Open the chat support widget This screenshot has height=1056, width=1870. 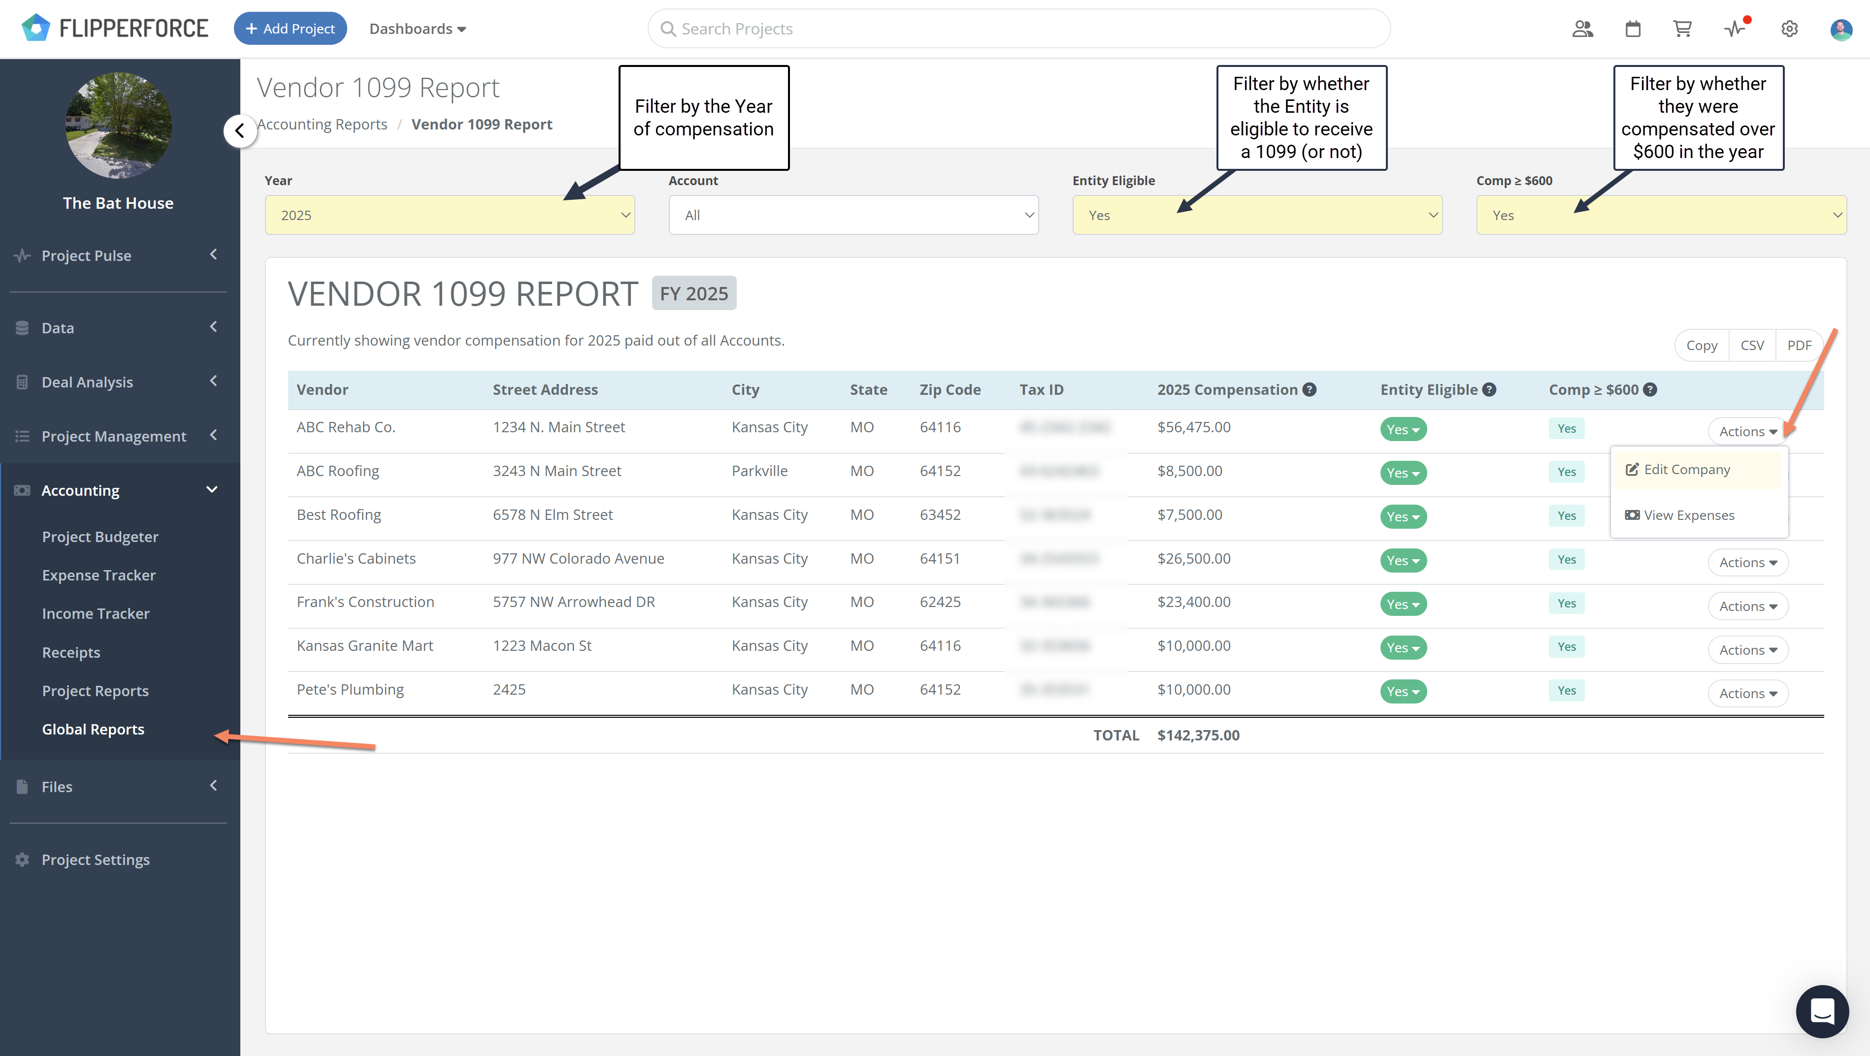point(1822,1011)
